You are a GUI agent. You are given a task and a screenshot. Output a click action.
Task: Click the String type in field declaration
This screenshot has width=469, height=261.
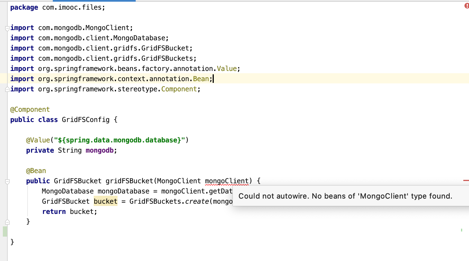70,150
